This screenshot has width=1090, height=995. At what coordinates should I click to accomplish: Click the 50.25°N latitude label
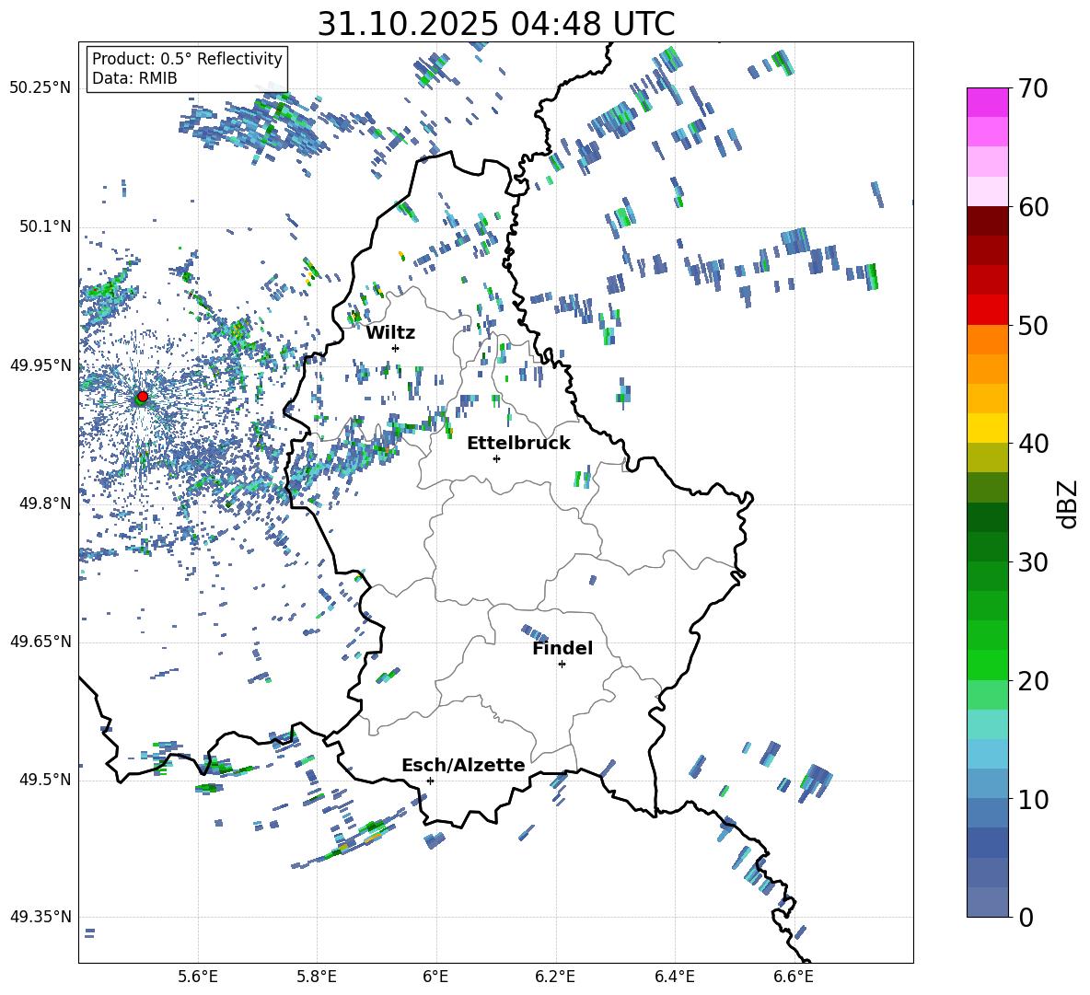point(41,88)
